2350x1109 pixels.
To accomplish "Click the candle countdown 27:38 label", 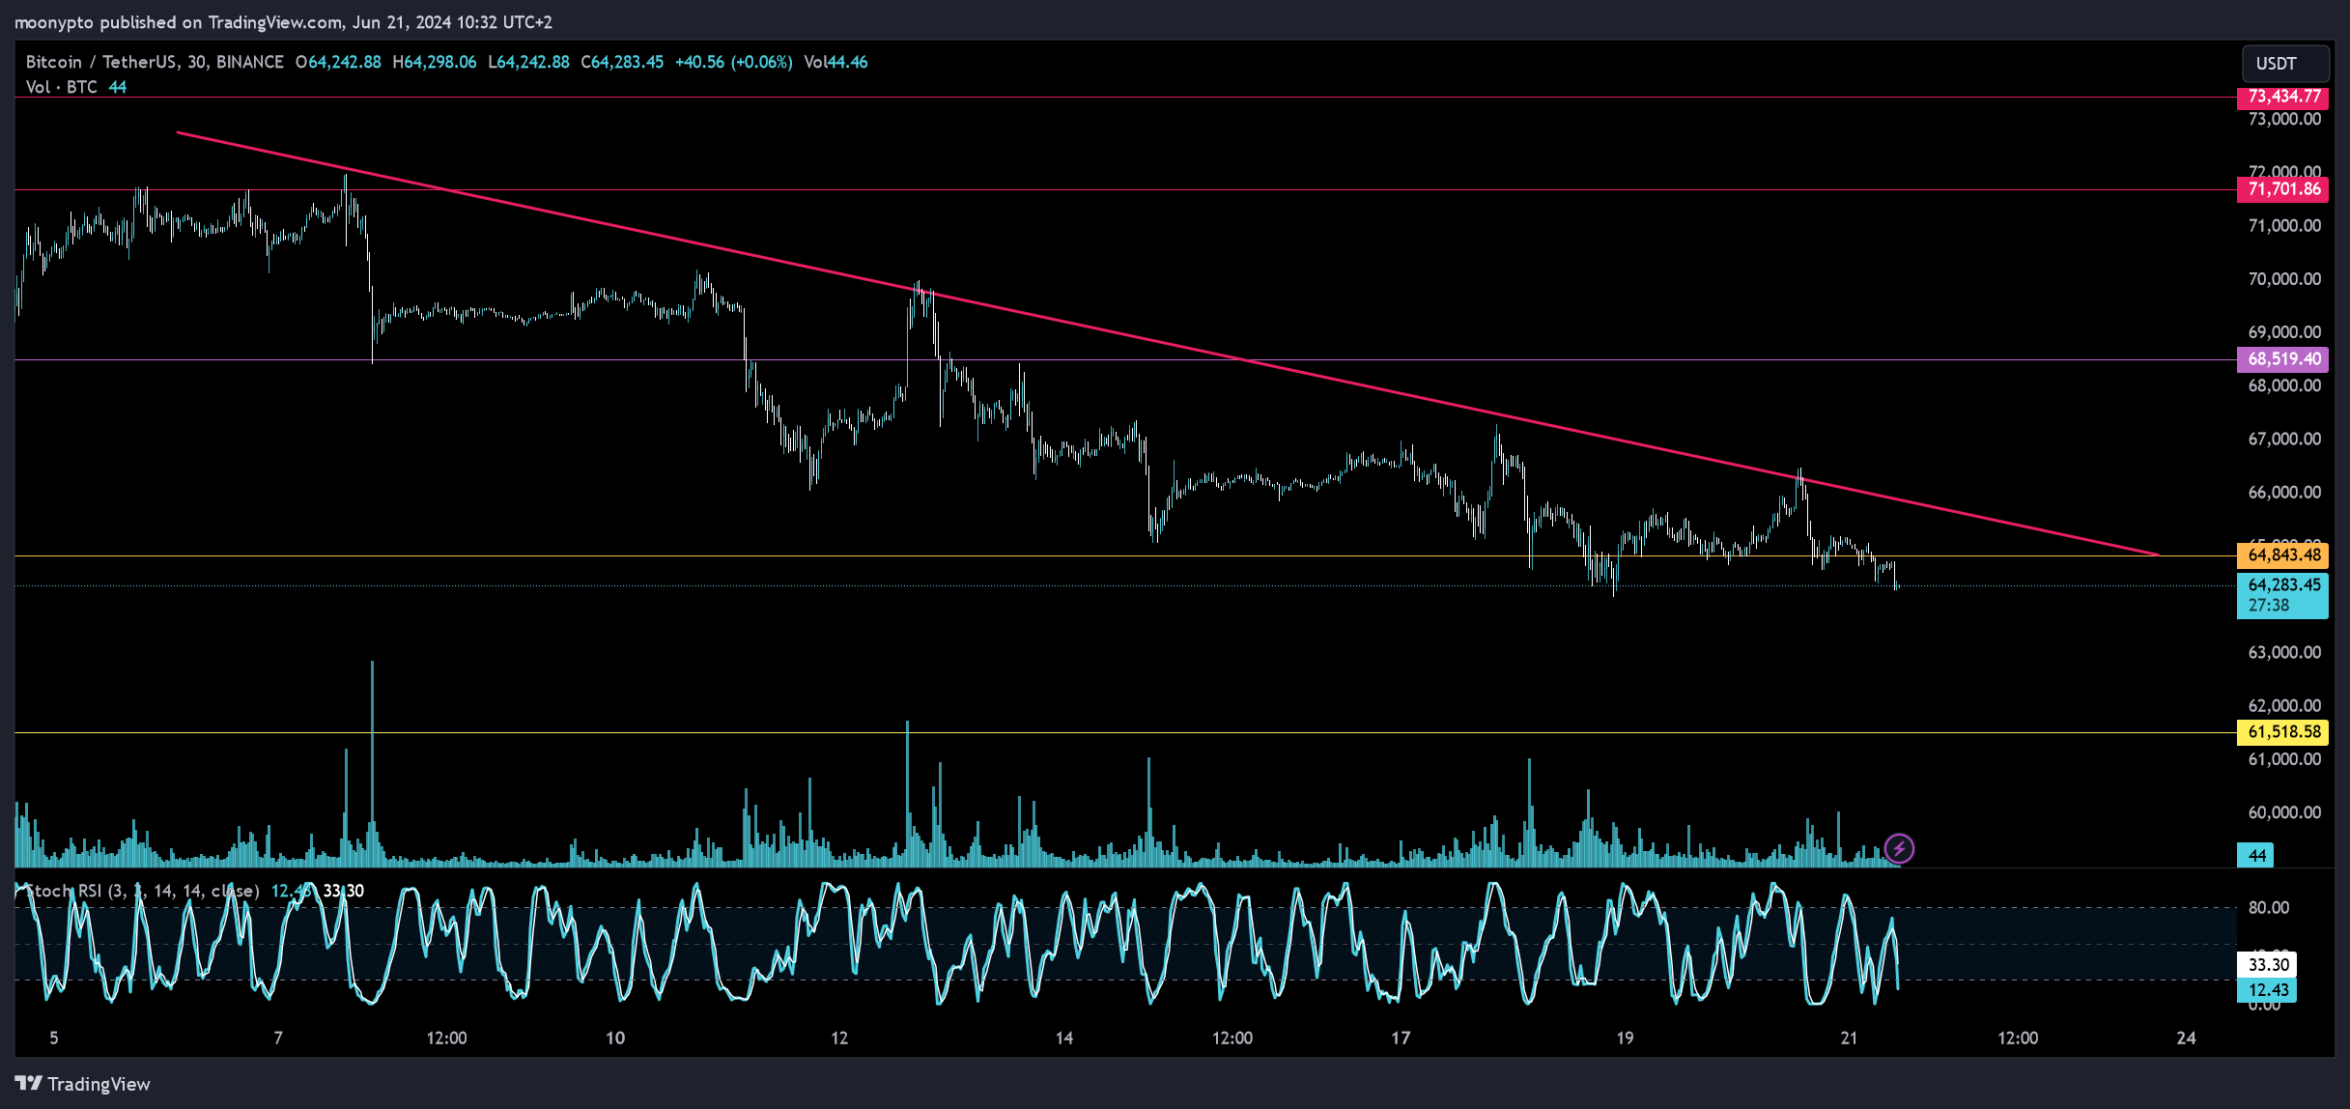I will (2268, 606).
